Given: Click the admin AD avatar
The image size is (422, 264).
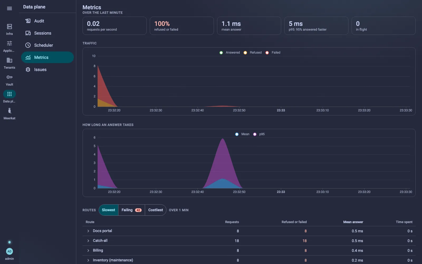Looking at the screenshot, I should click(x=9, y=251).
